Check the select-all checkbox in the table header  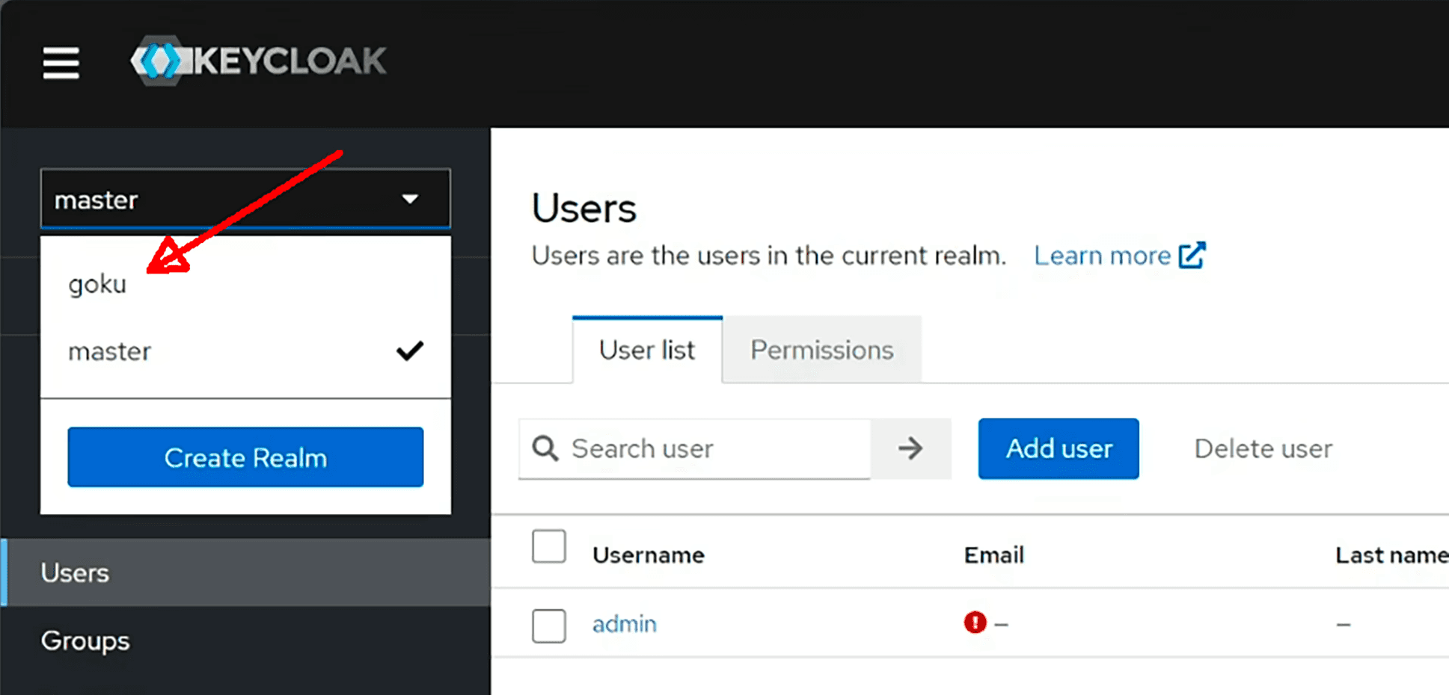tap(548, 546)
